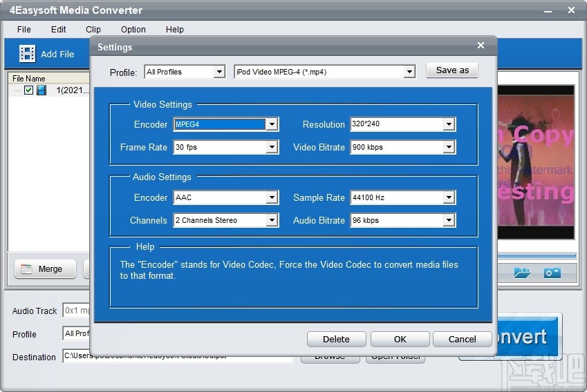Screen dimensions: 587x392
Task: Open the File menu
Action: click(24, 30)
